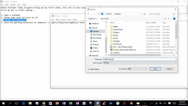Sort files by Name column header
Image resolution: width=188 pixels, height=106 pixels.
coord(112,23)
